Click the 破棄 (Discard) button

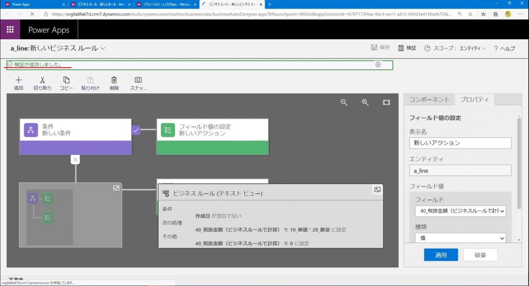tap(480, 255)
